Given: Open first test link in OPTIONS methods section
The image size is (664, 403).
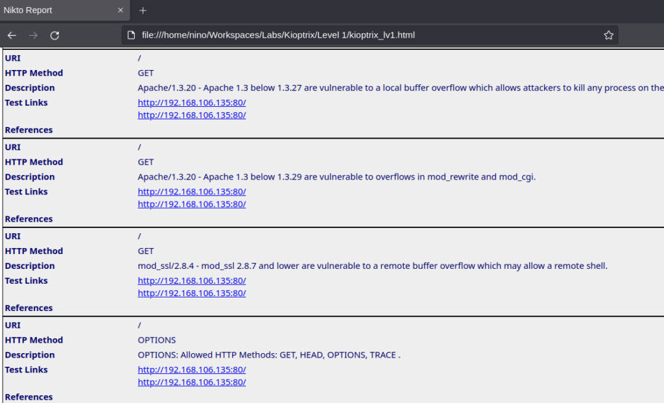Looking at the screenshot, I should 191,369.
